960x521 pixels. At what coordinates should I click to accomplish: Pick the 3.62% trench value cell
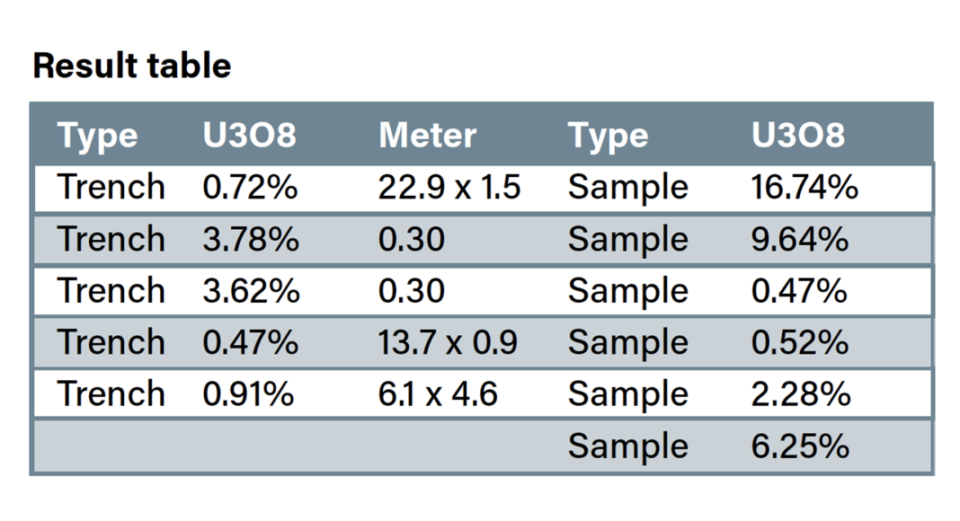tap(250, 291)
